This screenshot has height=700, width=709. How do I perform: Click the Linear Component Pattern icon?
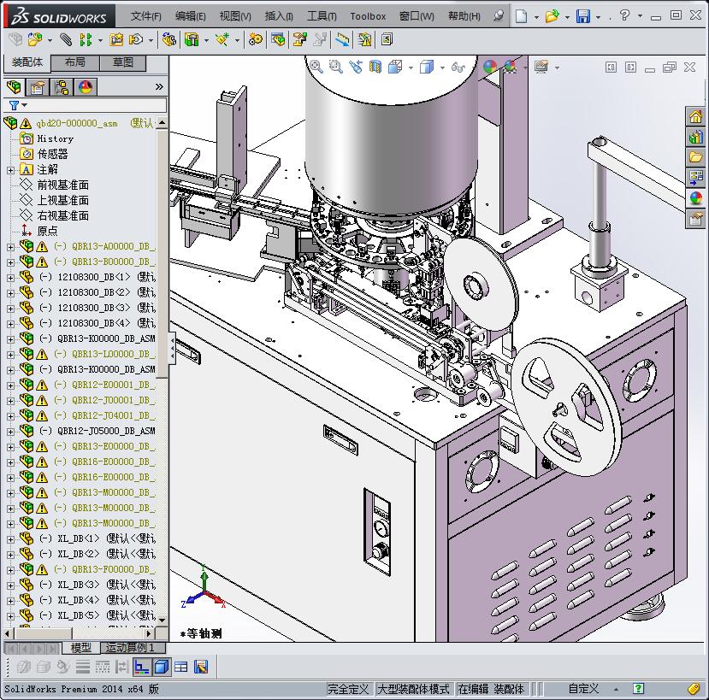pyautogui.click(x=85, y=40)
